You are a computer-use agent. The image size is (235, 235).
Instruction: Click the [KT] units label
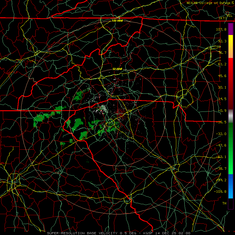point(223,18)
